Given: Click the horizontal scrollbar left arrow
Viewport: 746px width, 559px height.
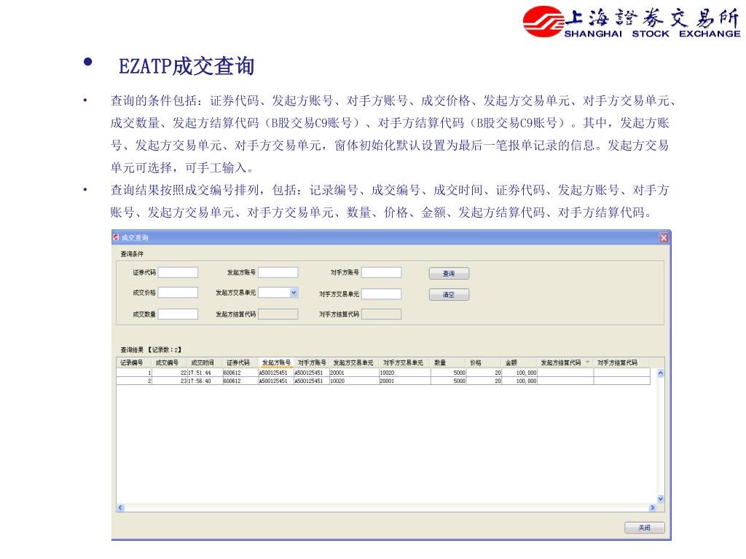Looking at the screenshot, I should tap(120, 507).
